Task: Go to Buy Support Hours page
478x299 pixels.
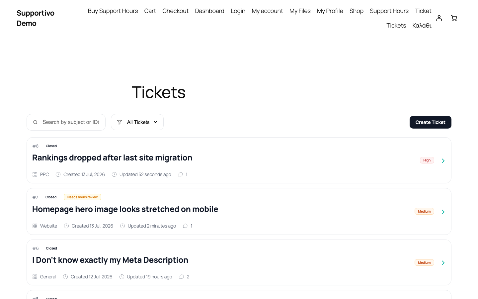Action: (x=113, y=11)
